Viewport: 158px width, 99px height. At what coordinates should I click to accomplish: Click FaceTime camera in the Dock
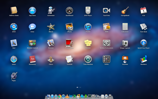click(97, 96)
